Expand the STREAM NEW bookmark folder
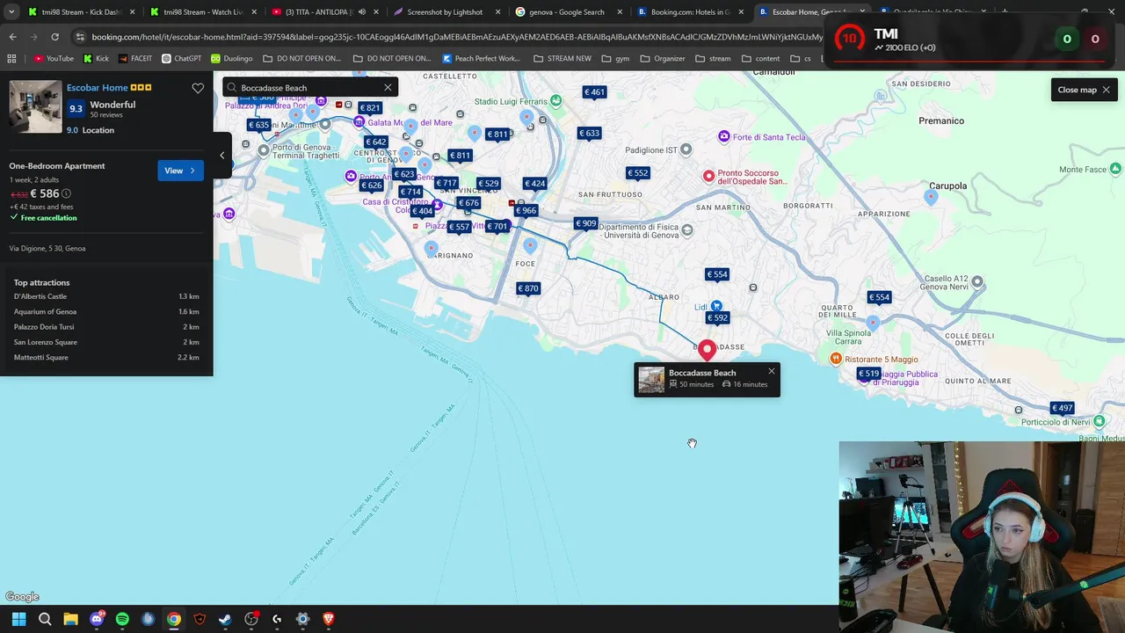 click(x=562, y=58)
